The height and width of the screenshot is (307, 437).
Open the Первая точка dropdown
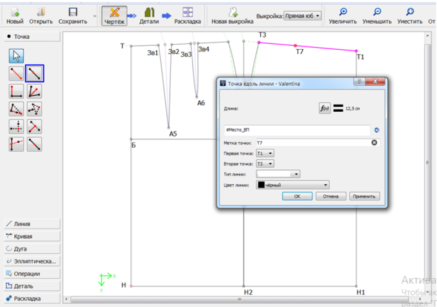point(265,153)
